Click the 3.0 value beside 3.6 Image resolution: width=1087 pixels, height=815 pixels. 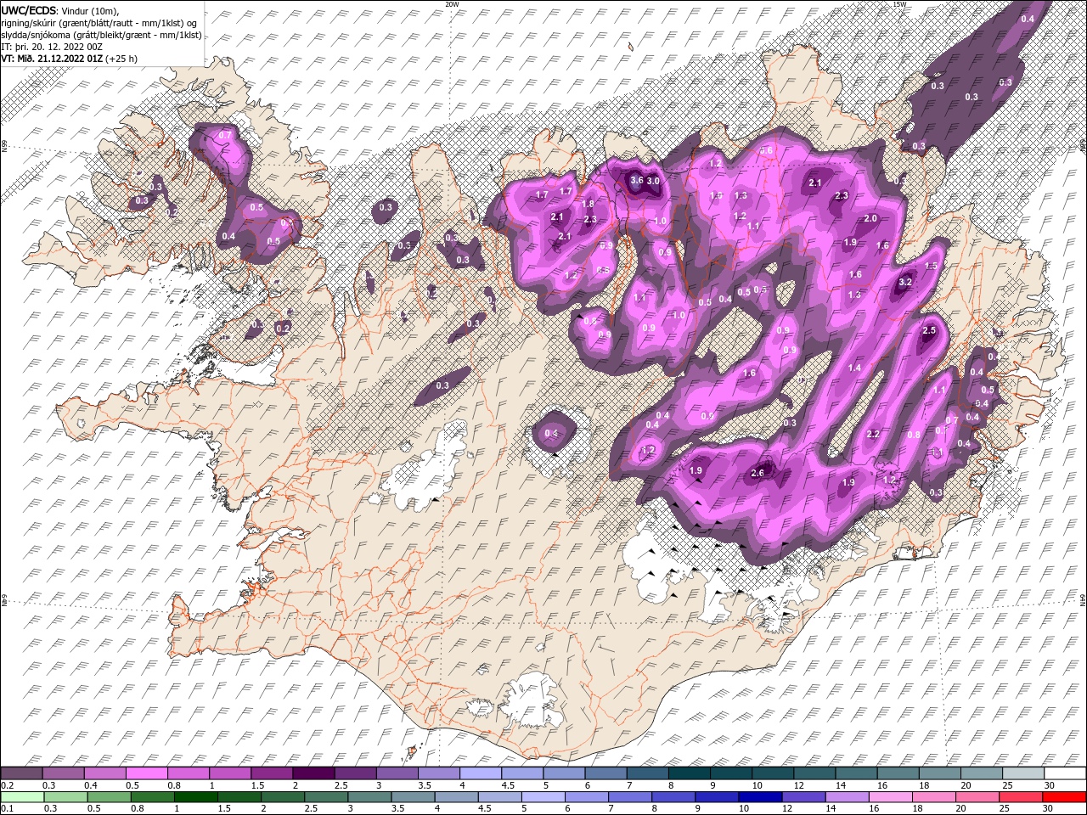[x=653, y=181]
